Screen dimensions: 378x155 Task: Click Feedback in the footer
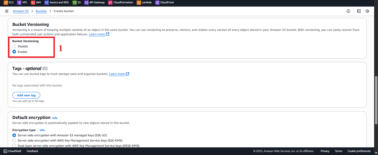[x=32, y=151]
